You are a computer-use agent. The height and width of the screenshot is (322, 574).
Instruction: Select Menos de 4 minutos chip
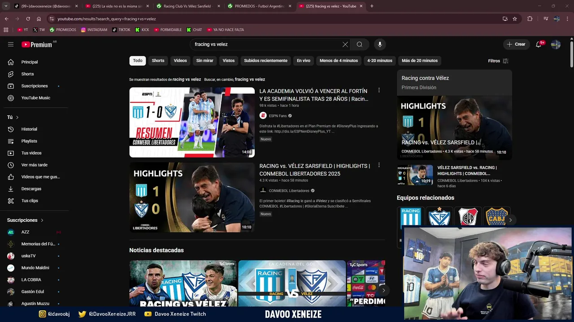tap(339, 61)
